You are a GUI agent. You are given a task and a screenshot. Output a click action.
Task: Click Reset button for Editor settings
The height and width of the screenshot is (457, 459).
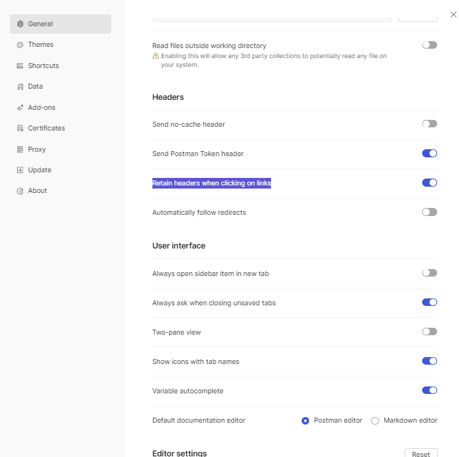pos(421,453)
